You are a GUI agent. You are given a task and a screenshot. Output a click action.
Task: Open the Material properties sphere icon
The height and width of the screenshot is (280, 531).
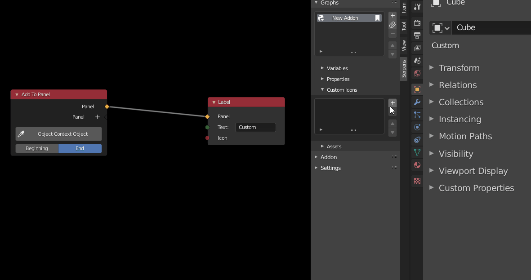(x=417, y=165)
